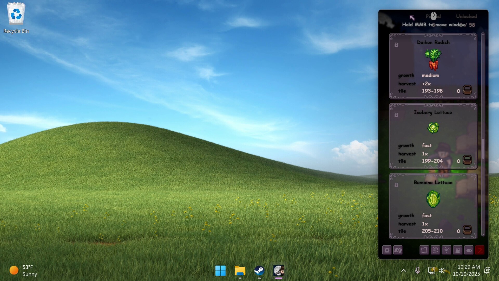Screen dimensions: 499x281
Task: Toggle the lock on Iceberg Lettuce
Action: [396, 115]
